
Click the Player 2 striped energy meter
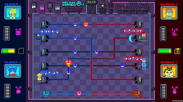[x=7, y=91]
